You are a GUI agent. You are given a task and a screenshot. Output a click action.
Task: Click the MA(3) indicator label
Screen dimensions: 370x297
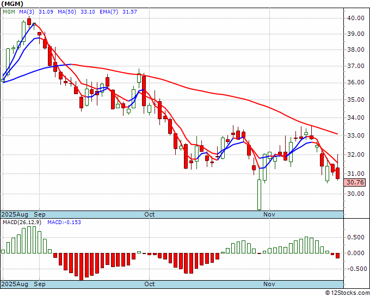pyautogui.click(x=27, y=12)
